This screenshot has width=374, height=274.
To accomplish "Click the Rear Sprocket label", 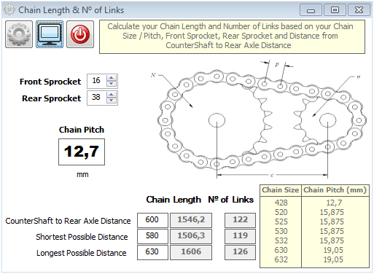I will [51, 98].
